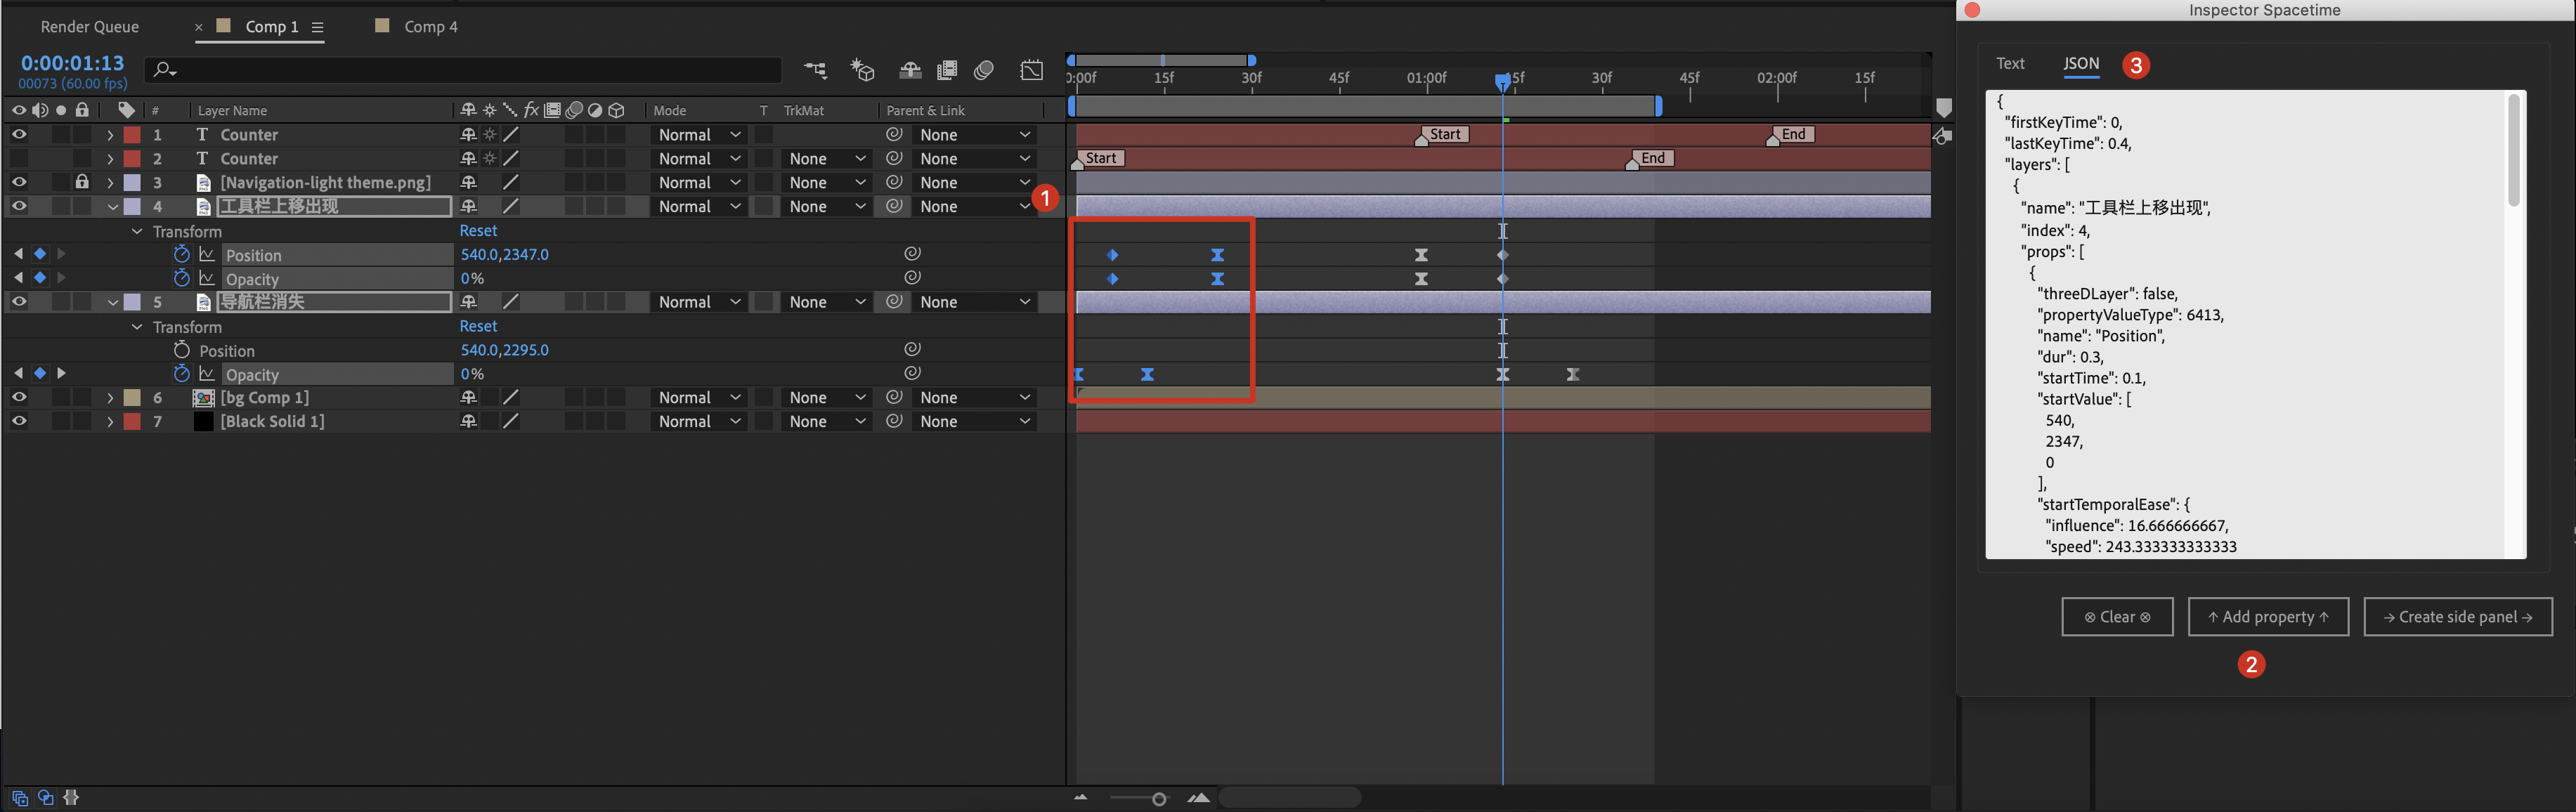The width and height of the screenshot is (2576, 812).
Task: Enable the frame blending icon in timeline toolbar
Action: [947, 70]
